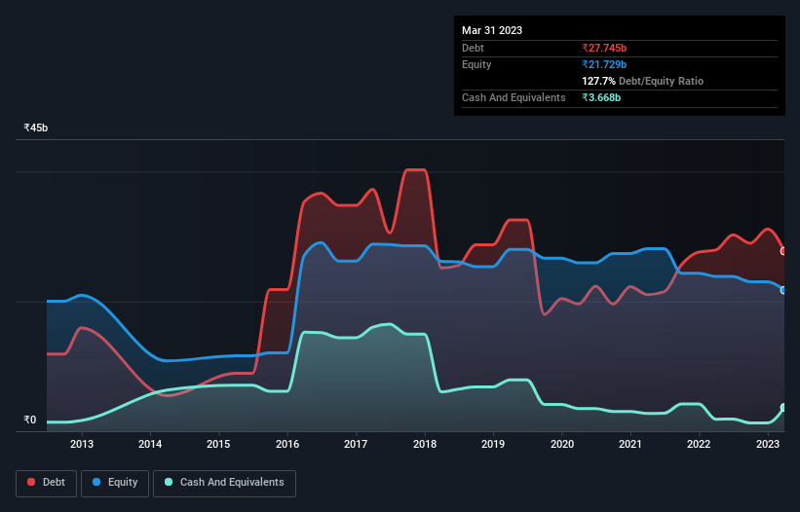The height and width of the screenshot is (512, 800).
Task: Click the ₹3.668b cash value
Action: 601,97
